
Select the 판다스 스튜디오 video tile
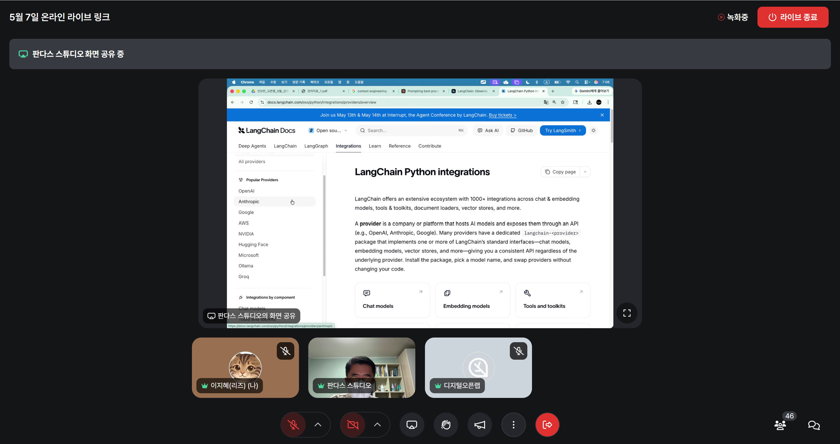[362, 368]
